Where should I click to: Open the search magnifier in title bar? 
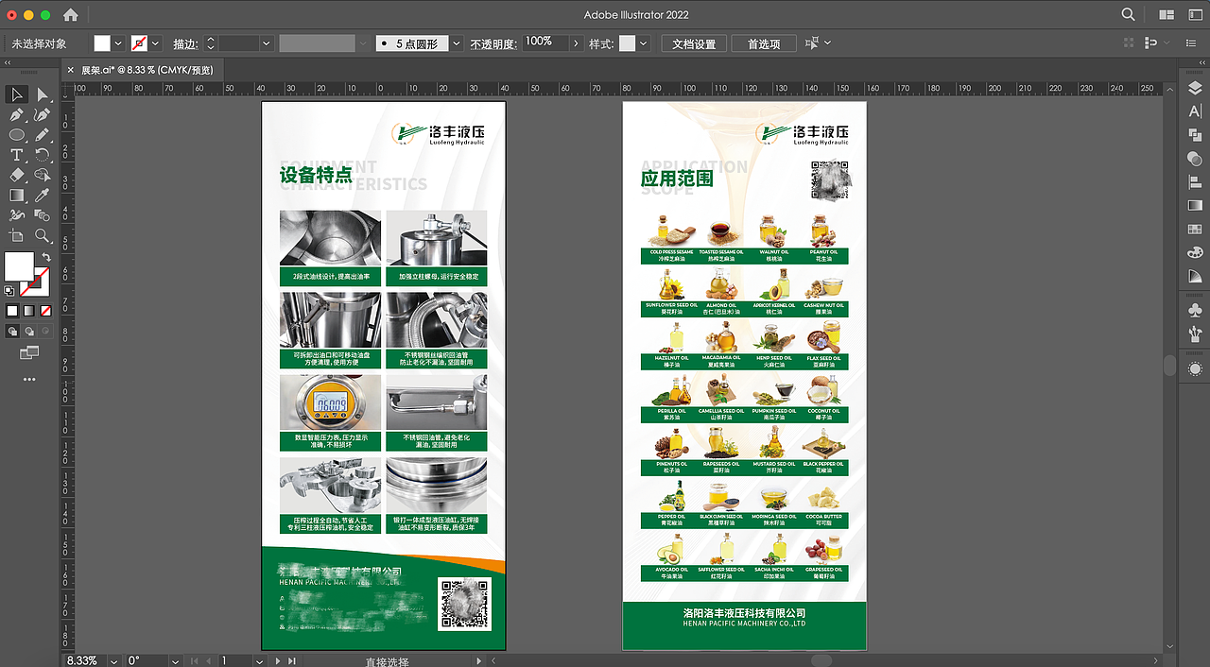point(1128,15)
